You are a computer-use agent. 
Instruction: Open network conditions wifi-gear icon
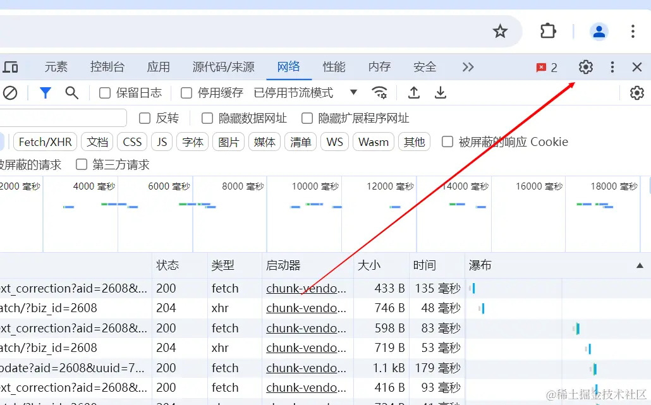tap(379, 92)
